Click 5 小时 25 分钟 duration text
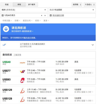The height and width of the screenshot is (104, 97). click(x=62, y=89)
